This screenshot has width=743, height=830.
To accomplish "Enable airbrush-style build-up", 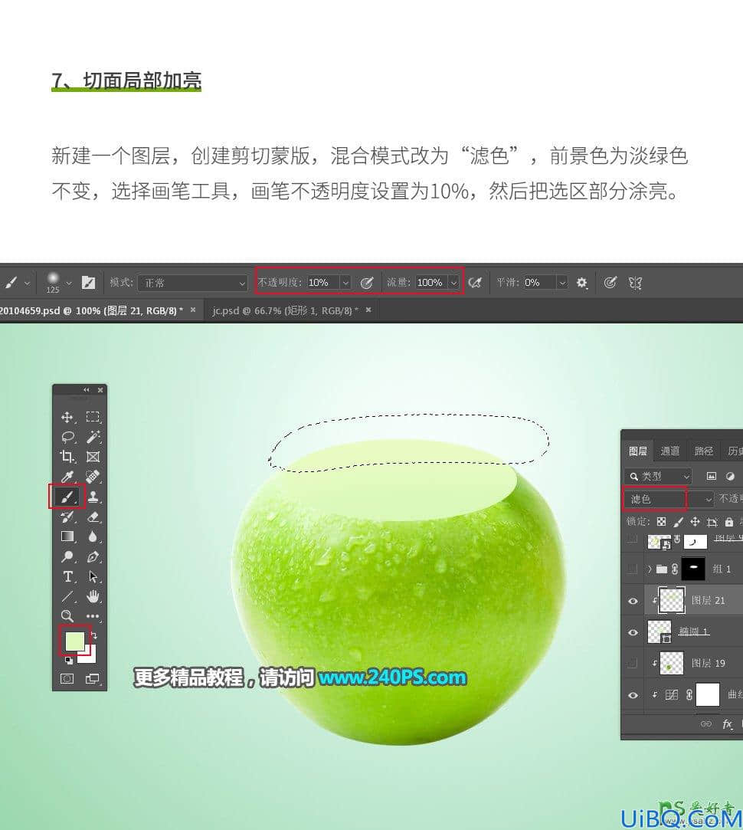I will pyautogui.click(x=475, y=283).
